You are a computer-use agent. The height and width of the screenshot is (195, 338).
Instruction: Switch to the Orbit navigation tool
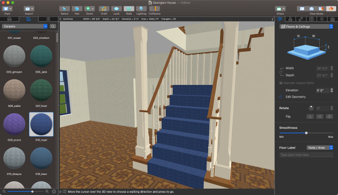click(x=104, y=9)
